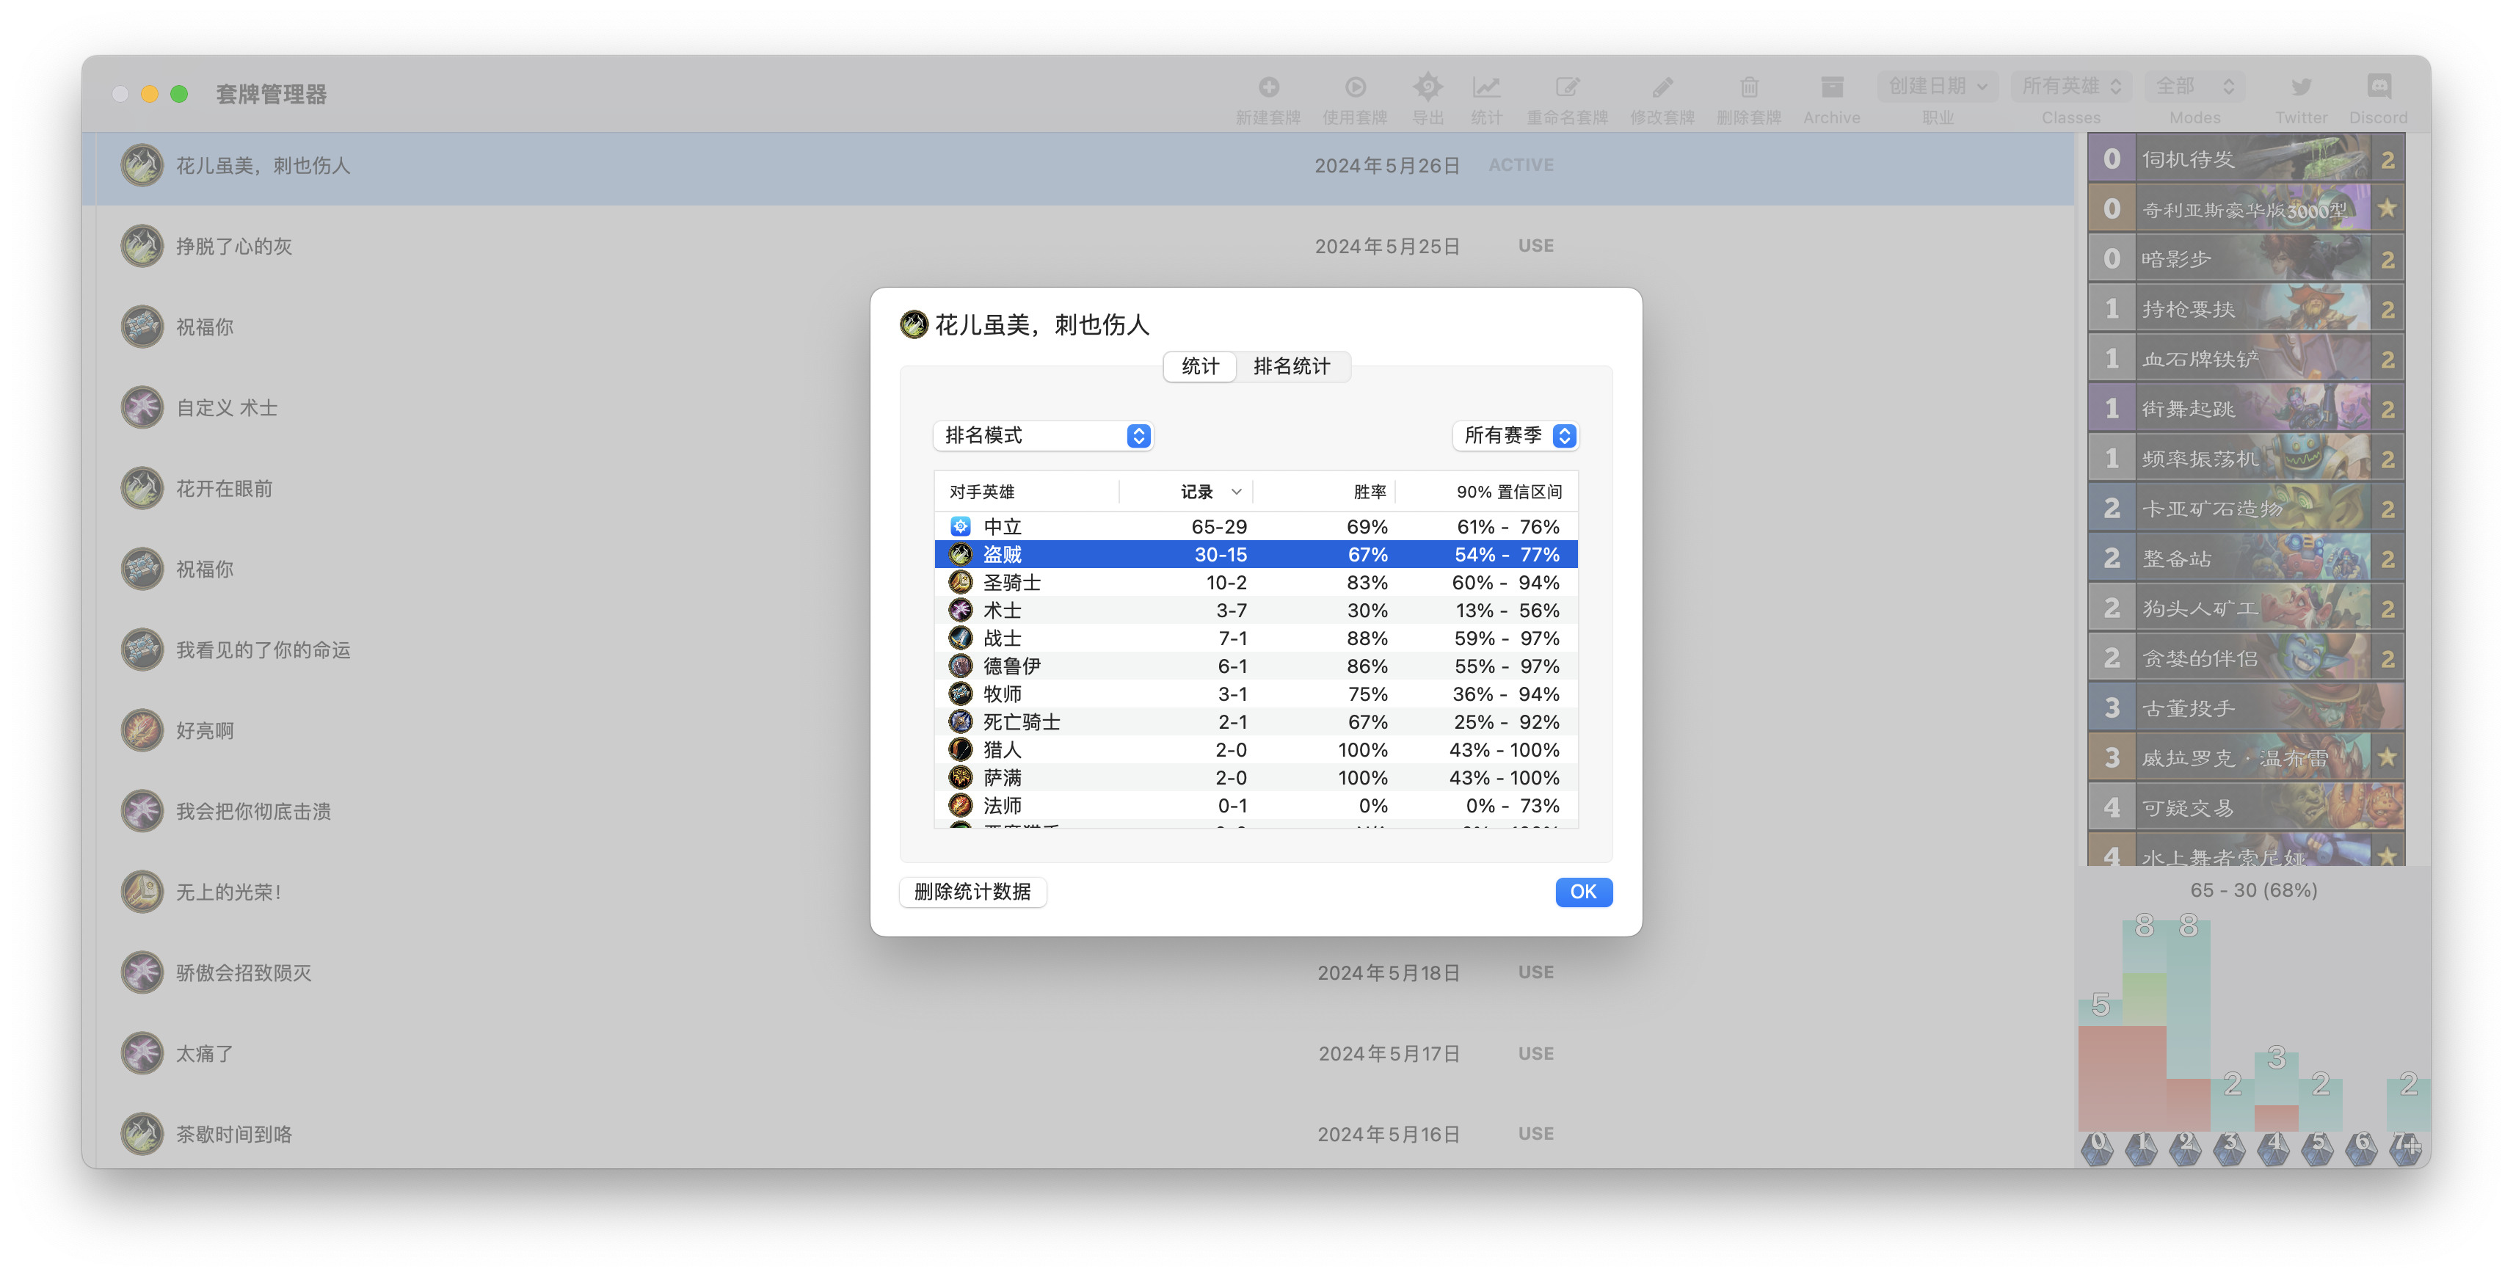Screen dimensions: 2513x1277
Task: Open the 创建日期 sort dropdown
Action: 1938,87
